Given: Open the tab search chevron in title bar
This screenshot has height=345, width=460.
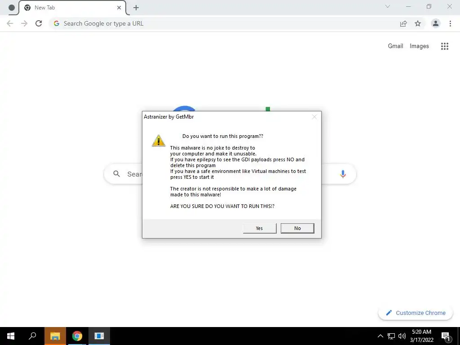Looking at the screenshot, I should click(388, 6).
